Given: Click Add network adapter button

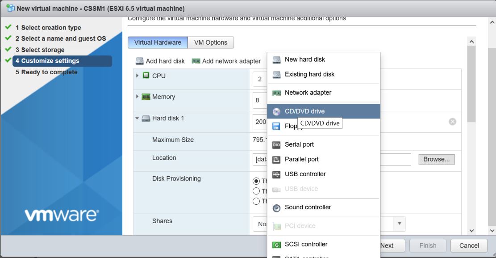Looking at the screenshot, I should (226, 61).
